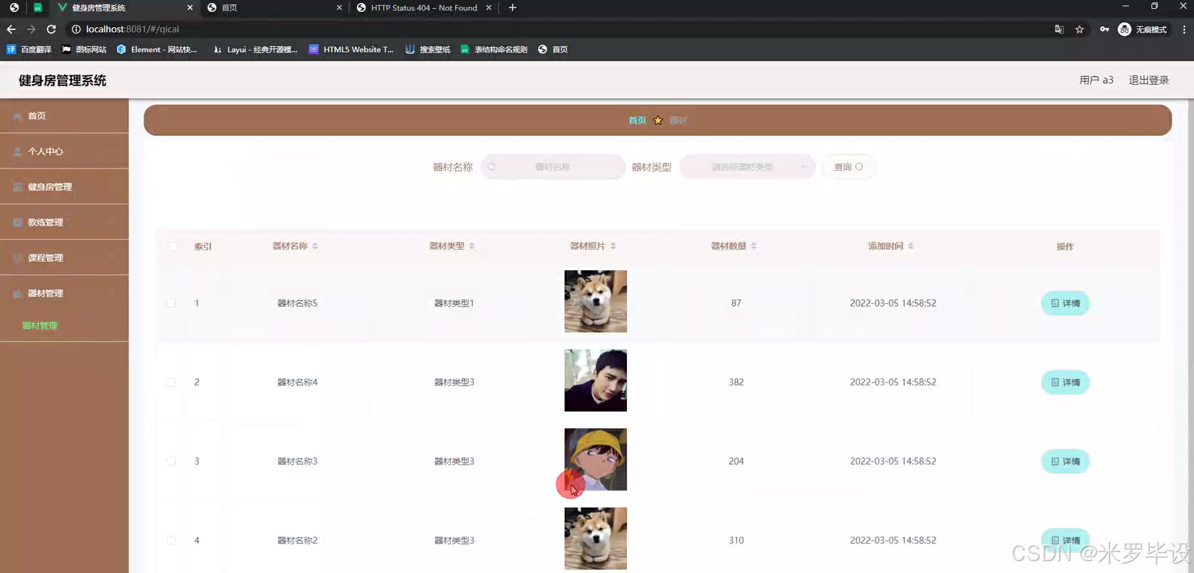
Task: Open 详情 for 器材名称3
Action: point(1065,461)
